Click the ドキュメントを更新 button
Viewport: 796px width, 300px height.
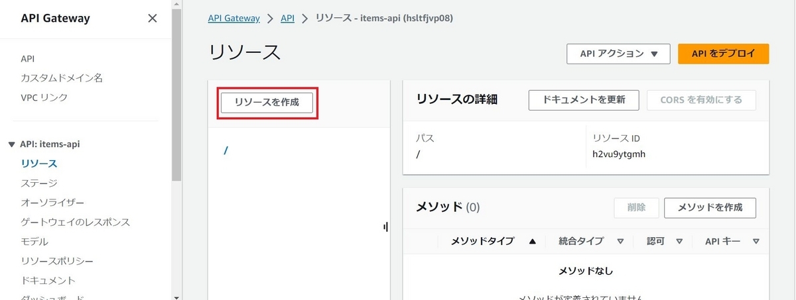tap(584, 100)
